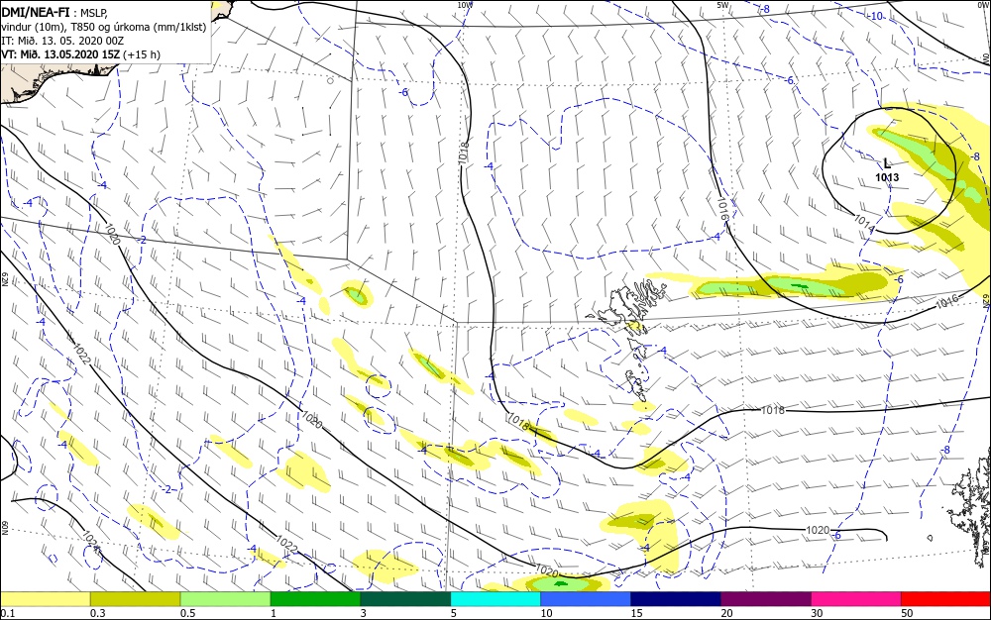Click the "IT: Mið. 13. 05. 2020 00Z" line
991x620 pixels.
tap(62, 41)
